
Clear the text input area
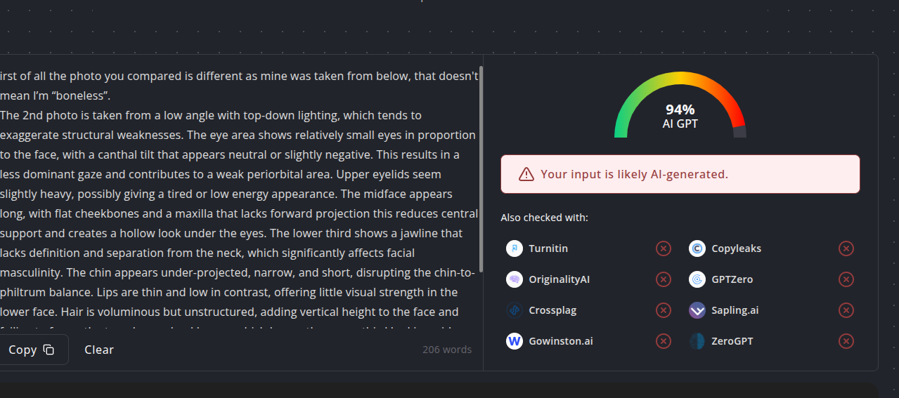pos(99,350)
